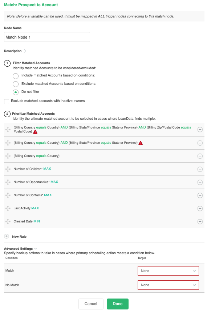Remove the Billing Country equals Country only rule
Viewport: 207px width, 312px height.
pyautogui.click(x=200, y=156)
